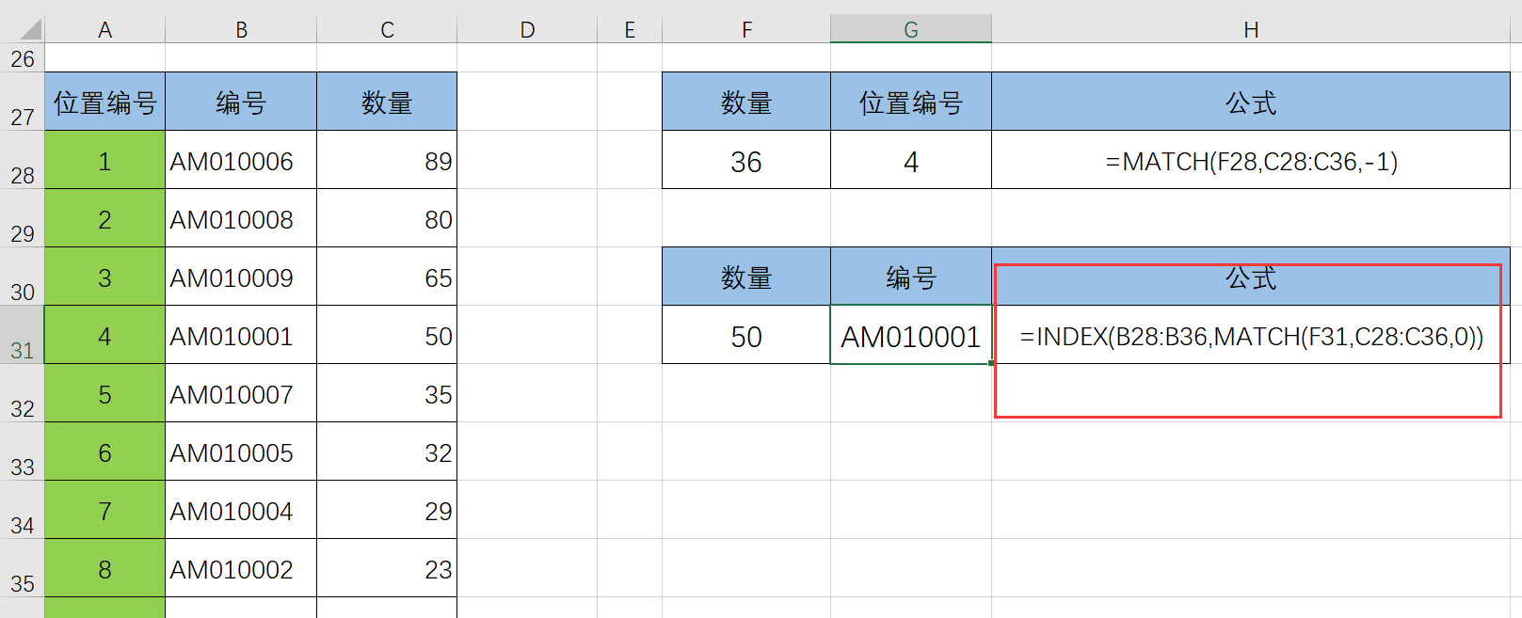Click quantity value 29
The image size is (1522, 618).
387,510
